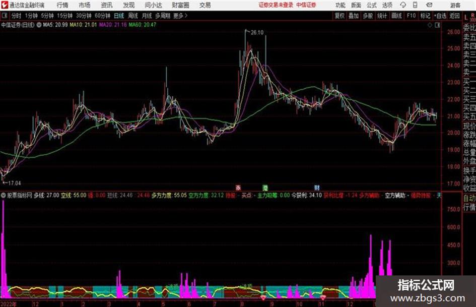Click the 17.04 low price label
The image size is (476, 307).
pyautogui.click(x=14, y=183)
